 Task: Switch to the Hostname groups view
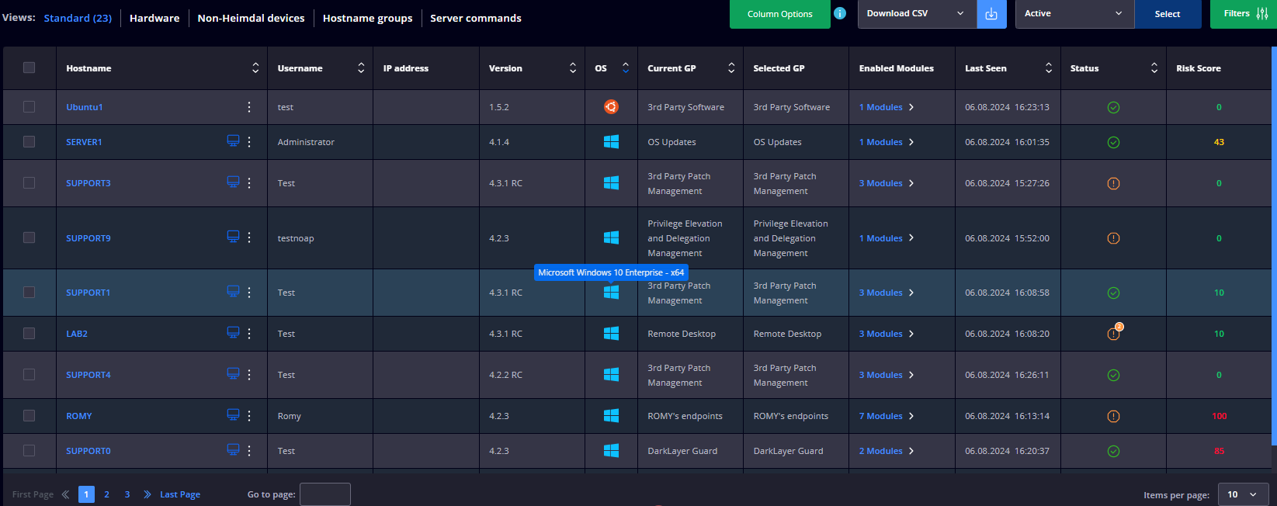367,18
